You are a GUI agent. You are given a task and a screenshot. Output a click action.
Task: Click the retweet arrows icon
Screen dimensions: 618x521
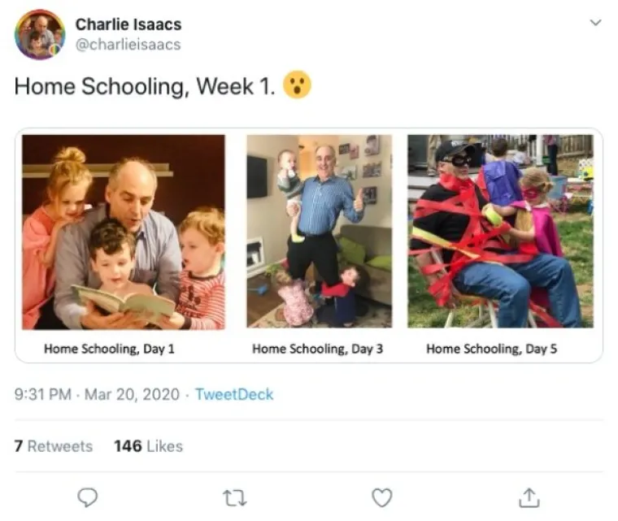click(x=235, y=496)
